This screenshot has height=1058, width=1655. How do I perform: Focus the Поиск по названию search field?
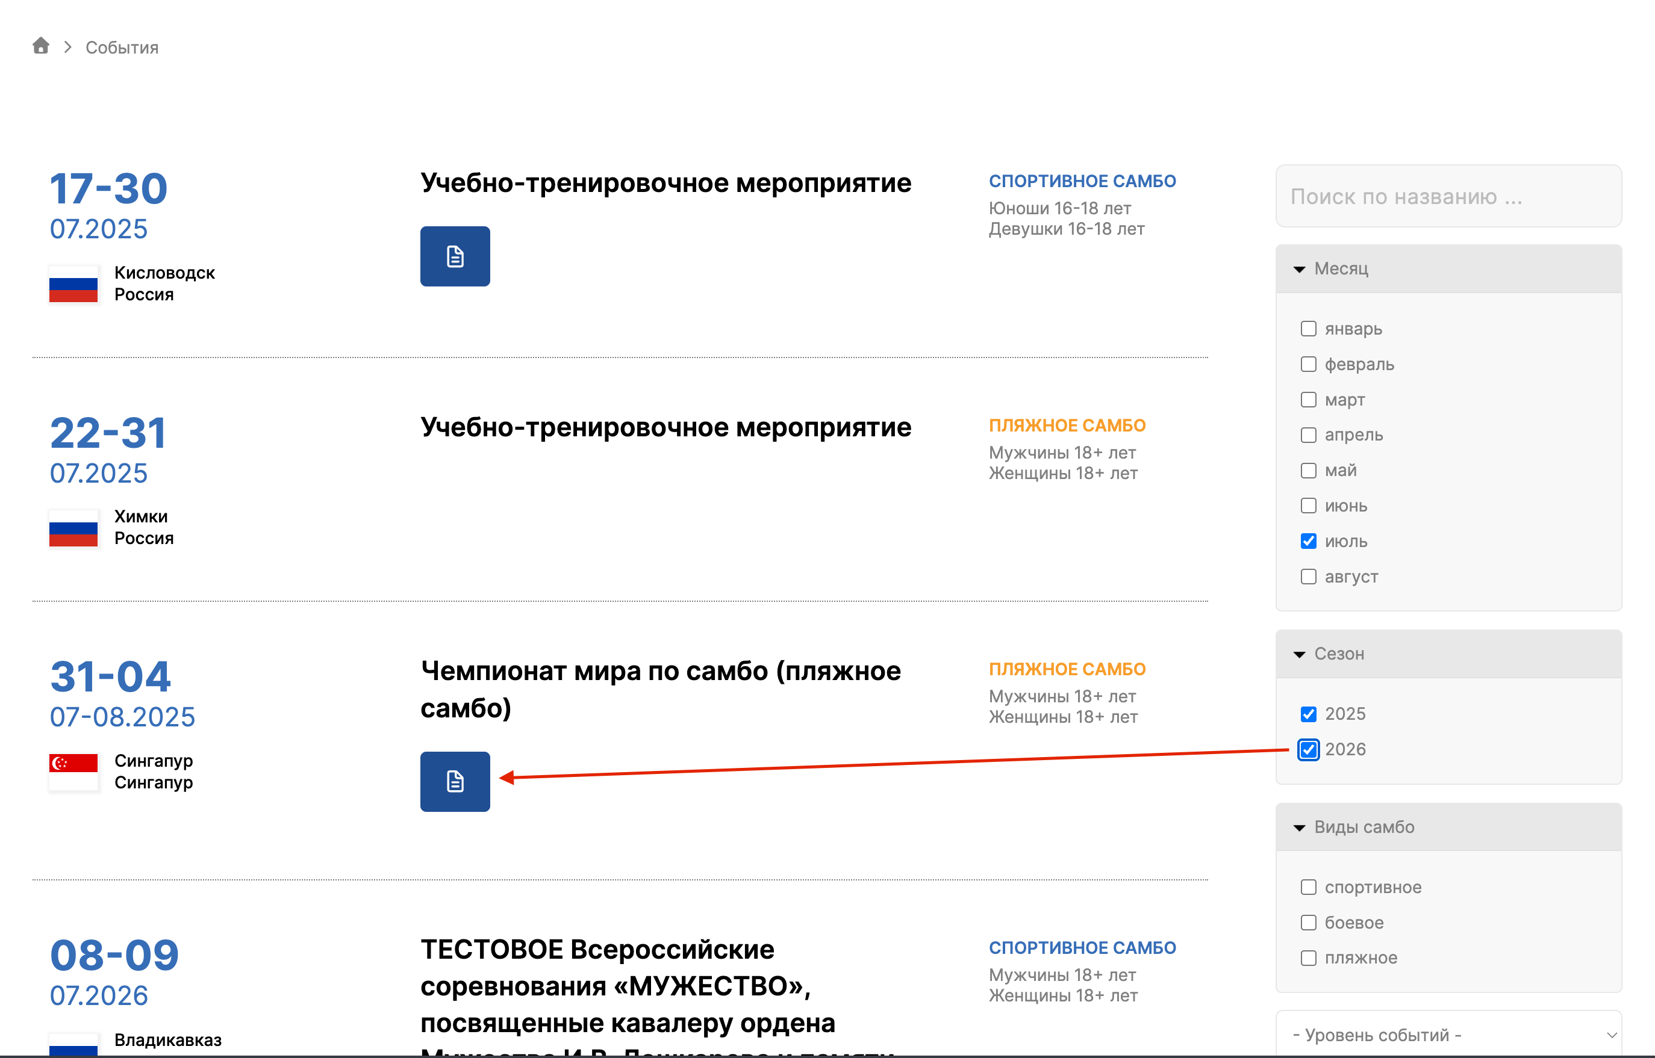pos(1448,196)
